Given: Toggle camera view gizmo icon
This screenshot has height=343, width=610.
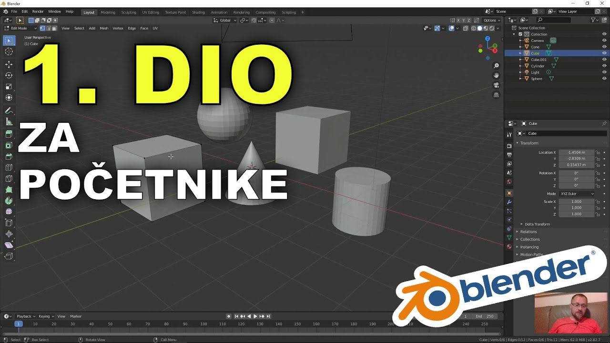Looking at the screenshot, I should pos(496,85).
